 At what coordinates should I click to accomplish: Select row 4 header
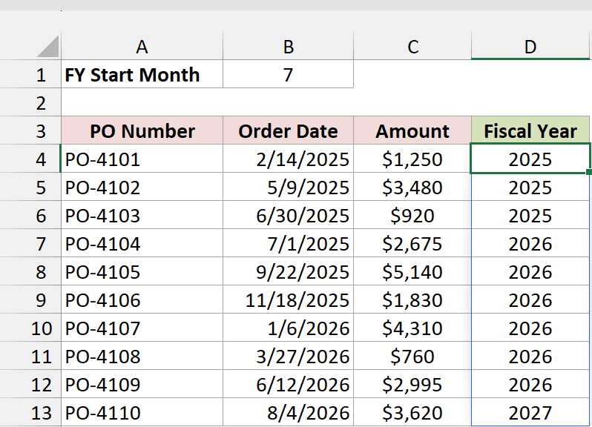[30, 159]
